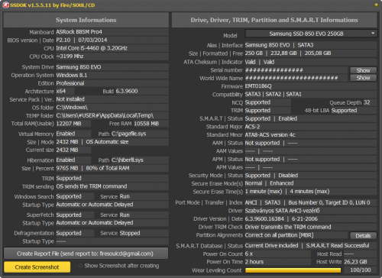The width and height of the screenshot is (382, 278).
Task: Click Queue Depth value 32
Action: click(x=367, y=102)
